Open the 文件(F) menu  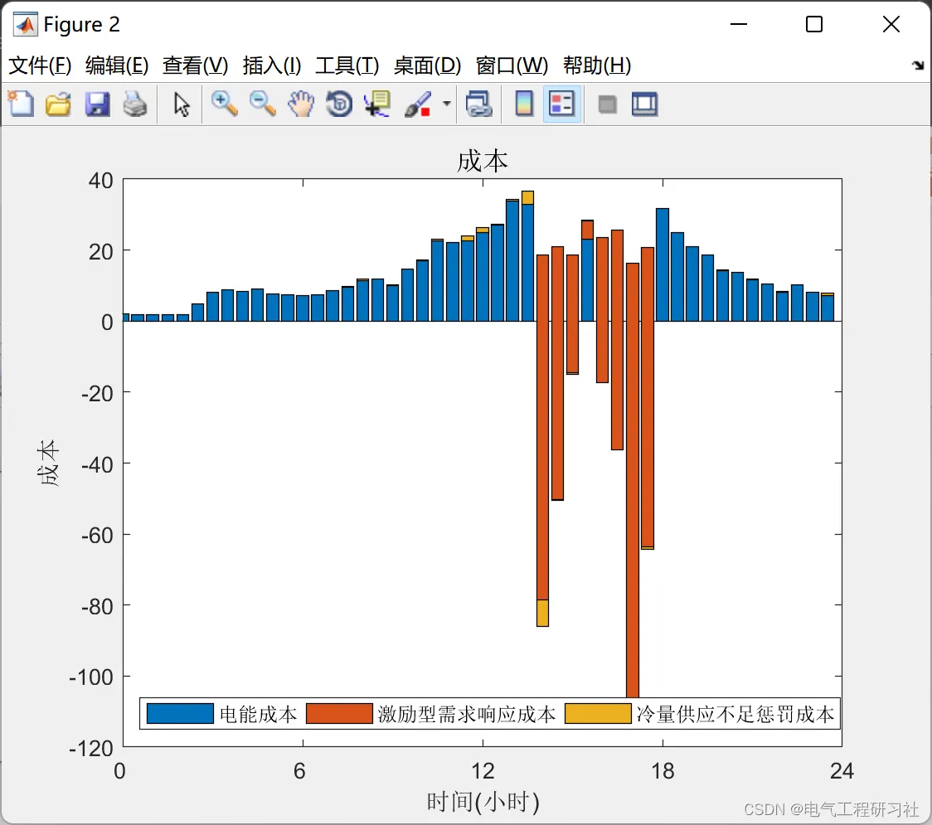(x=40, y=66)
